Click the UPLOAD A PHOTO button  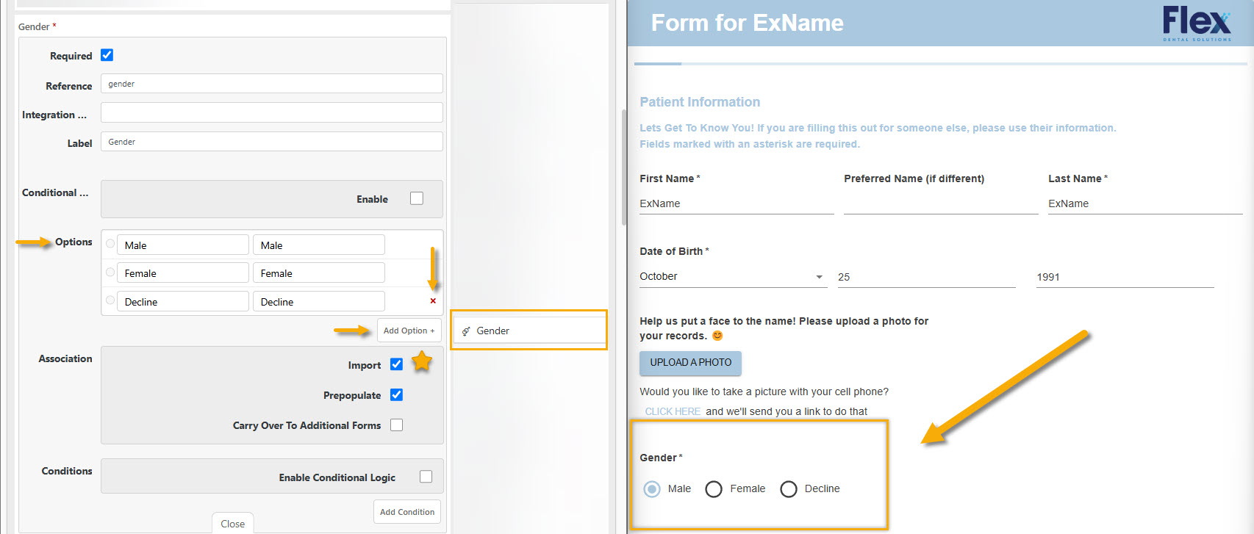(690, 363)
